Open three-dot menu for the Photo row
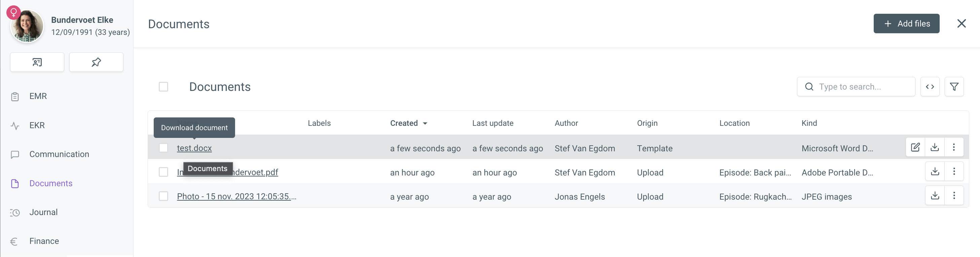Screen dimensions: 980x257 pyautogui.click(x=954, y=196)
